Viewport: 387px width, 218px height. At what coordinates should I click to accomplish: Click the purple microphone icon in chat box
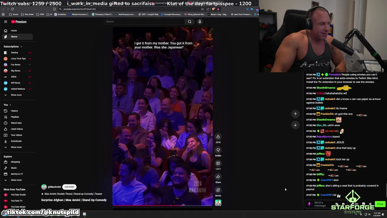coord(309,204)
